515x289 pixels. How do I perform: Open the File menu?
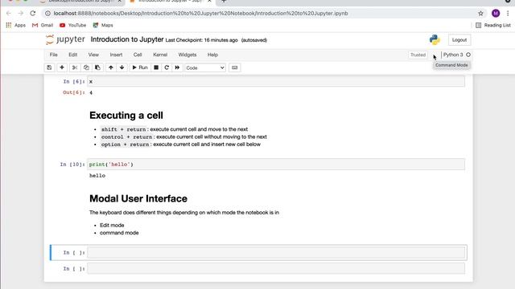click(x=54, y=55)
